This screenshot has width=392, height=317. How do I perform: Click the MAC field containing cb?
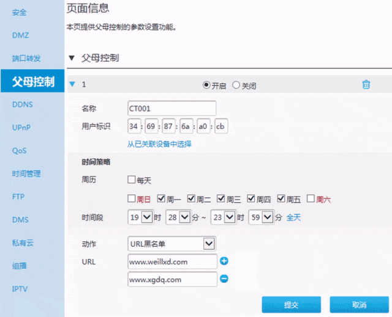click(x=221, y=126)
